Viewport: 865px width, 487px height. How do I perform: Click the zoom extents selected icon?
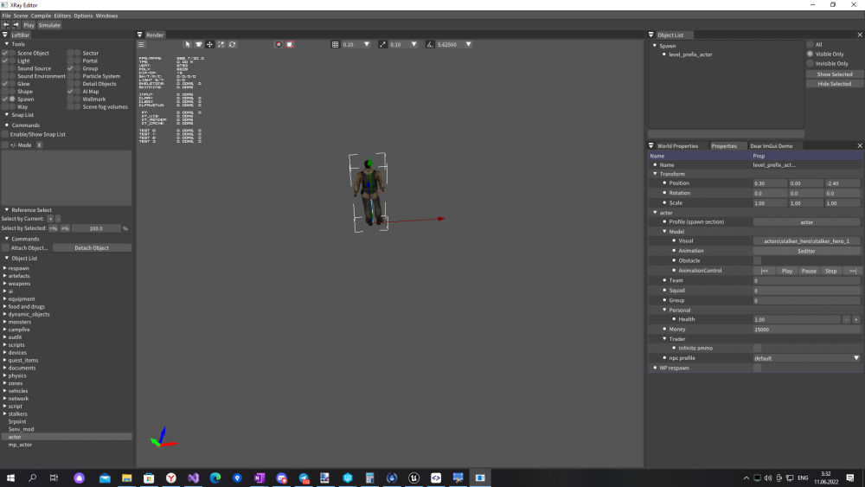[290, 45]
